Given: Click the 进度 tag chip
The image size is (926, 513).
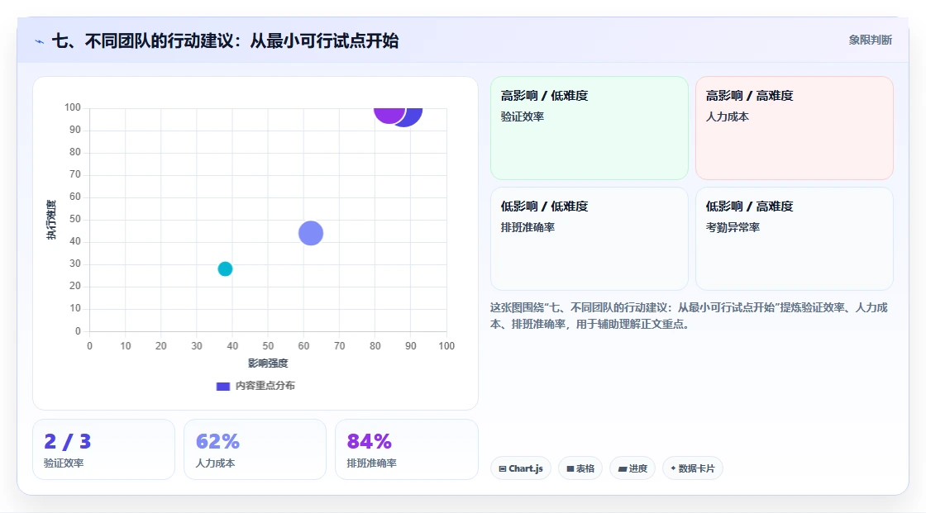Looking at the screenshot, I should 632,468.
